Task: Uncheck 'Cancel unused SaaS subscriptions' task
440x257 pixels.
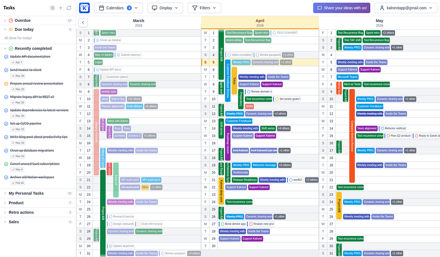Action: (x=6, y=164)
